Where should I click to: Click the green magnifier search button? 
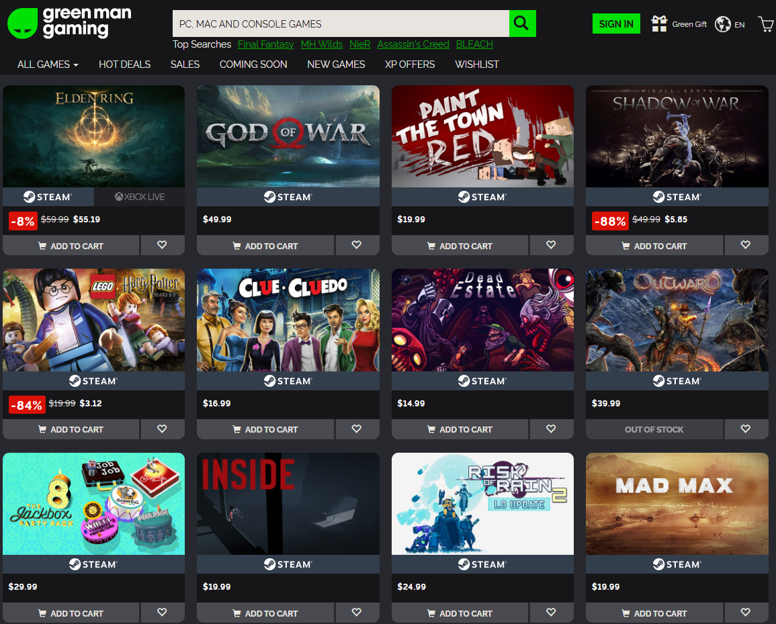522,24
